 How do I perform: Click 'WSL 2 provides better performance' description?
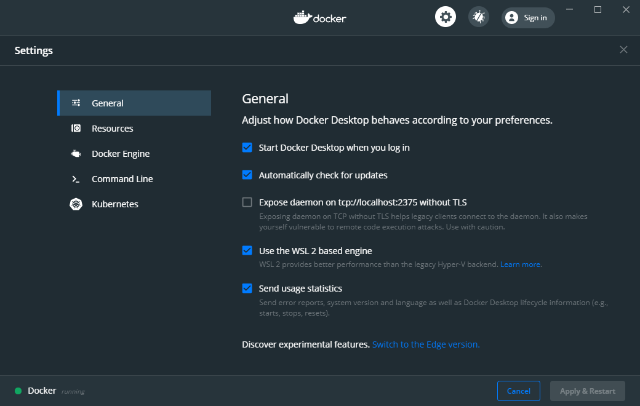(379, 265)
